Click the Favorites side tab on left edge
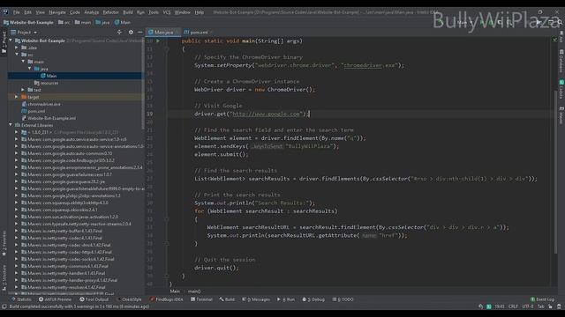 pyautogui.click(x=4, y=244)
